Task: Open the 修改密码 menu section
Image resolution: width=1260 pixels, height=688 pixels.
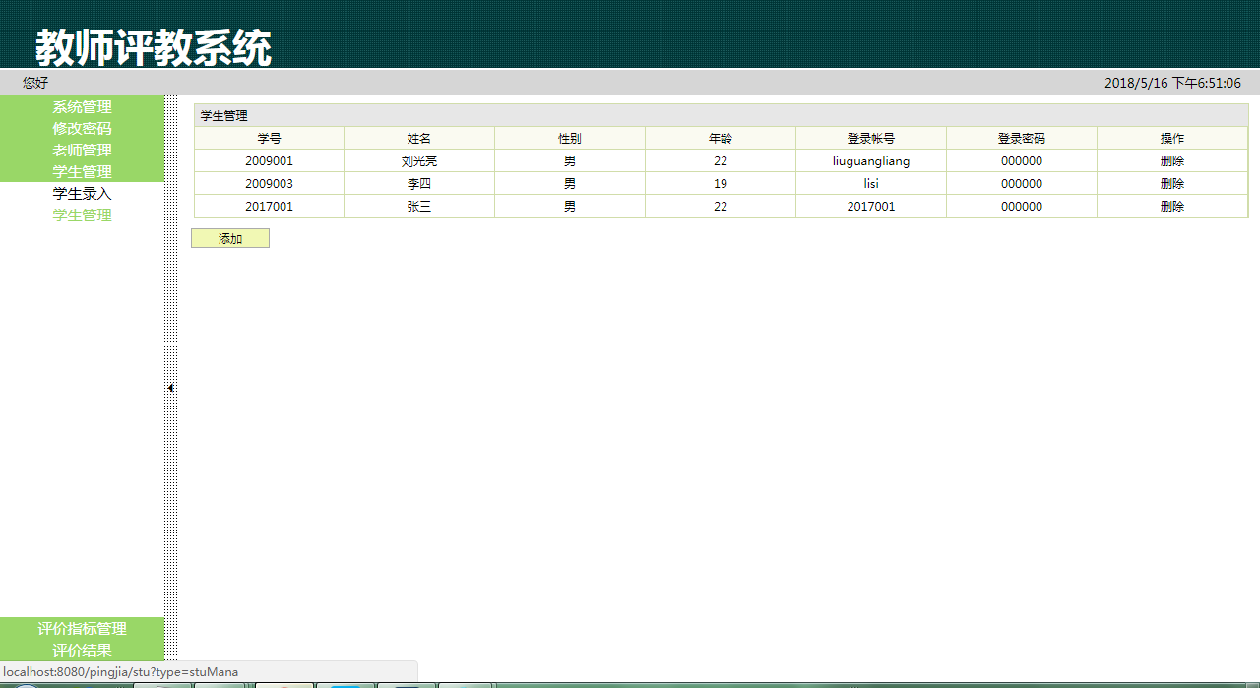Action: [82, 129]
